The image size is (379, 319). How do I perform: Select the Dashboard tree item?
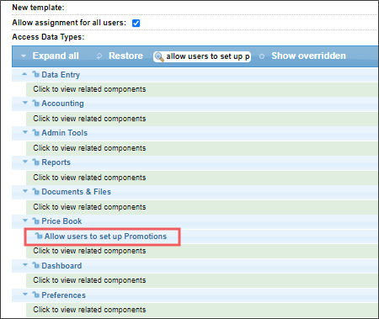(61, 266)
